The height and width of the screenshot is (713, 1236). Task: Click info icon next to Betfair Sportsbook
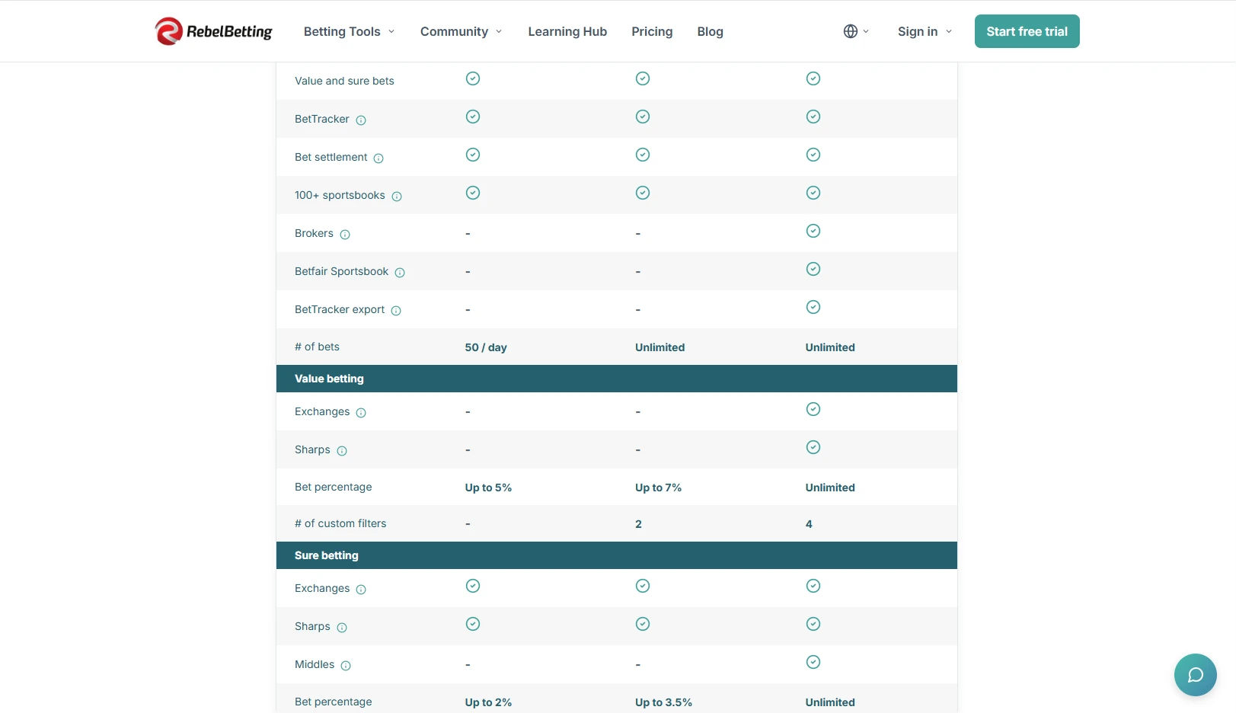point(400,273)
